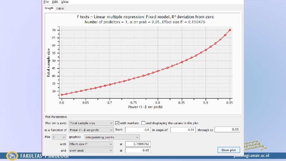
Task: Click the y-axis tick label 50
Action: (x=54, y=61)
